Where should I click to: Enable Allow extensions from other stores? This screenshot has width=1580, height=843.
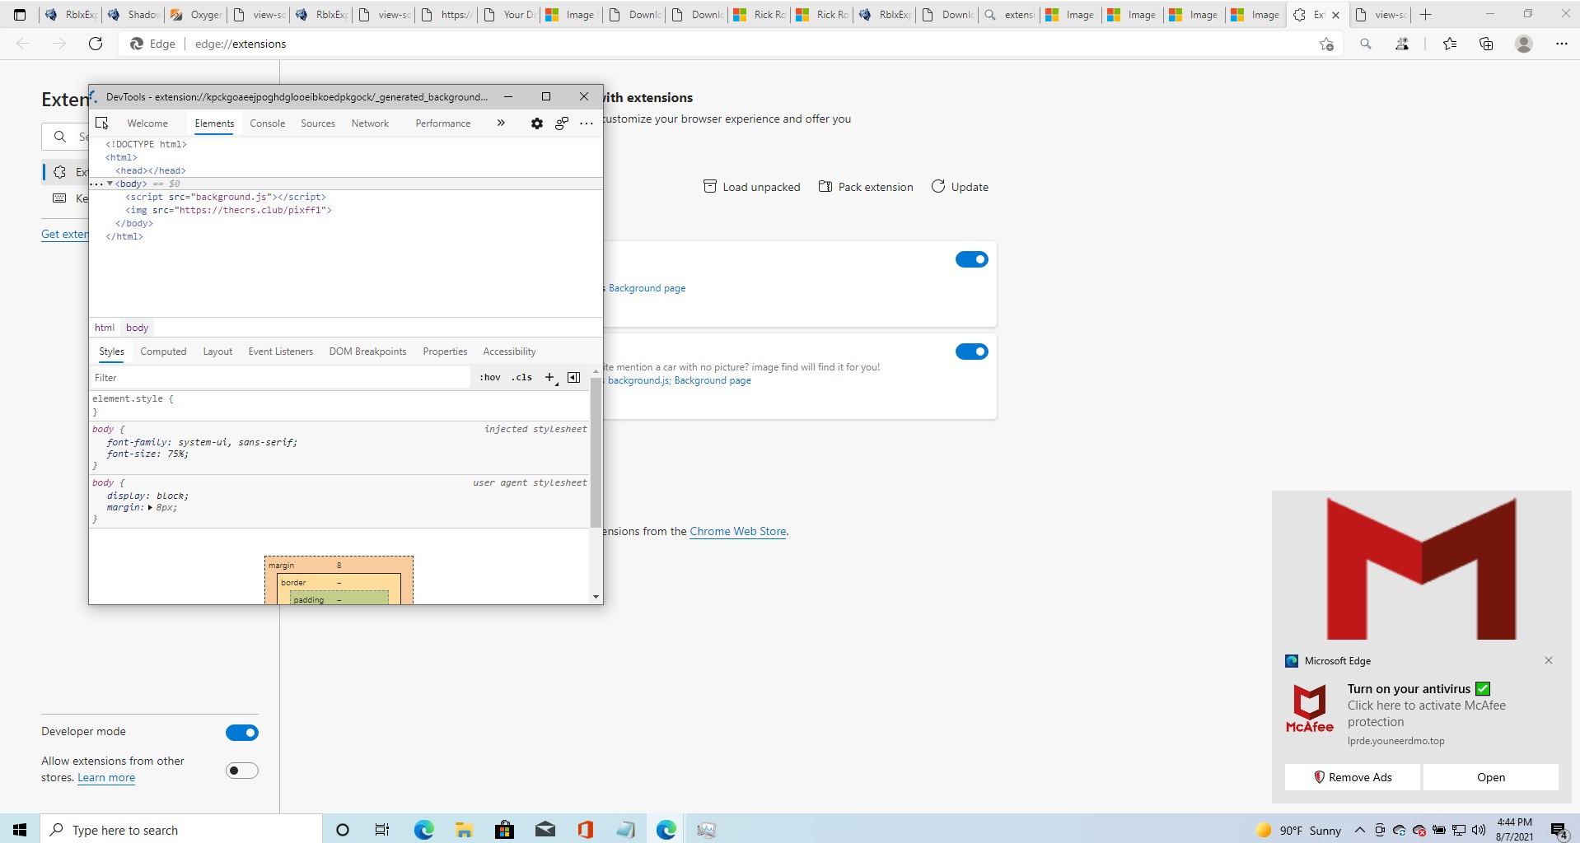pyautogui.click(x=241, y=771)
